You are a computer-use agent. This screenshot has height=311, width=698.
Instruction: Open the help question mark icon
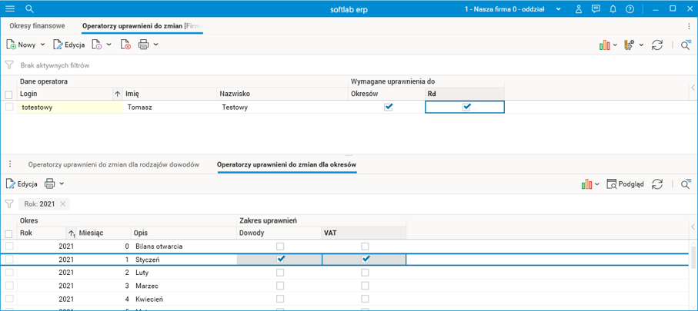point(630,9)
